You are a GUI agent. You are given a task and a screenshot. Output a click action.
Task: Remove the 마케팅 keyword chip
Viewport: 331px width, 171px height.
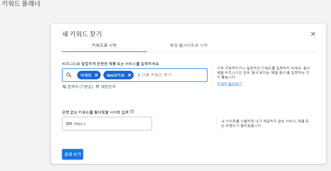point(96,75)
